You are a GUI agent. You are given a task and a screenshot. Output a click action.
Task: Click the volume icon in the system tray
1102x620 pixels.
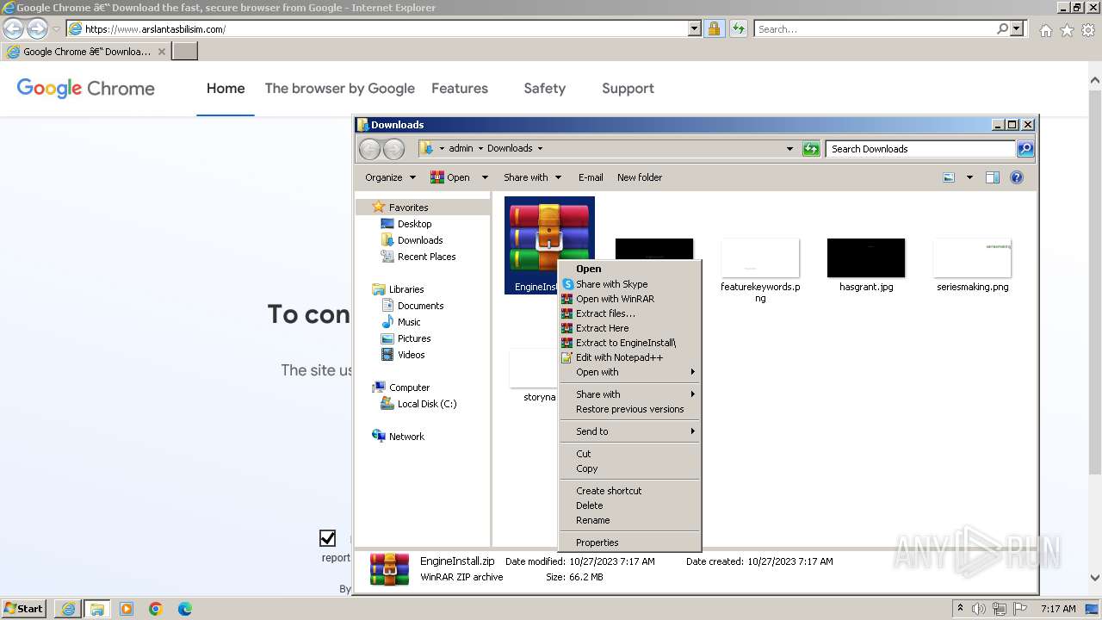click(x=979, y=609)
